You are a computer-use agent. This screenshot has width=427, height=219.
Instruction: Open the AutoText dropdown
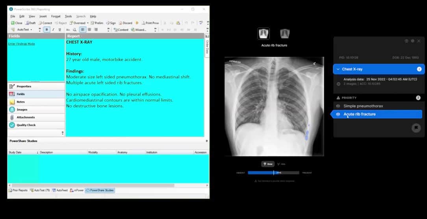(39, 30)
